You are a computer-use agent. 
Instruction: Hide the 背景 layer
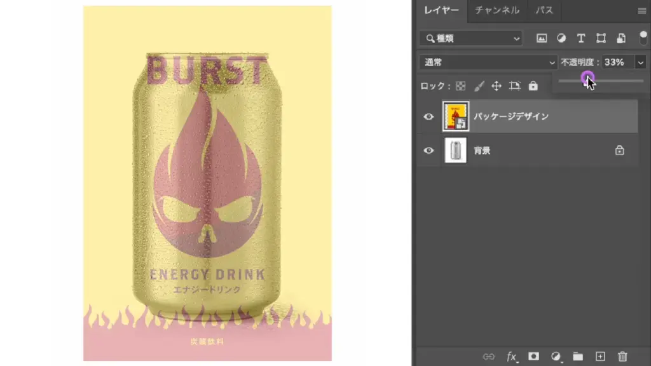coord(429,151)
